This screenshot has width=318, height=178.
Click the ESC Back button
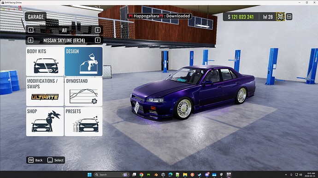[x=35, y=160]
